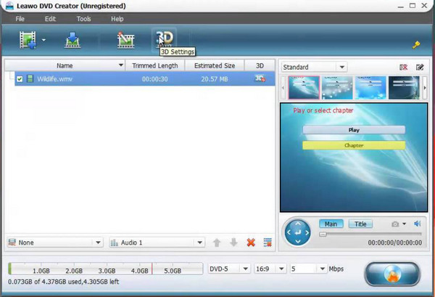Open the 5 Mbps bitrate dropdown
Screen dimensions: 435x297
tap(308, 269)
